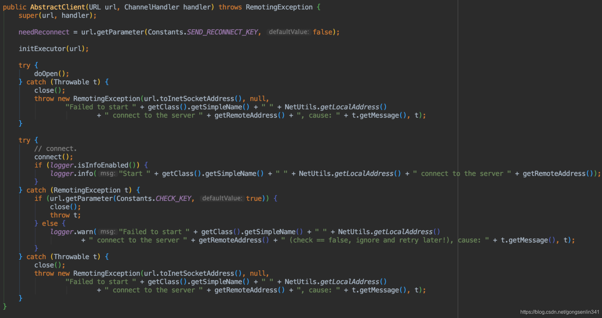Image resolution: width=602 pixels, height=318 pixels.
Task: Click the CHECK_KEY constant
Action: pyautogui.click(x=173, y=199)
